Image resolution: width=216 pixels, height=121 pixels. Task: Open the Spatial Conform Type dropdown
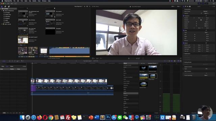coord(206,69)
